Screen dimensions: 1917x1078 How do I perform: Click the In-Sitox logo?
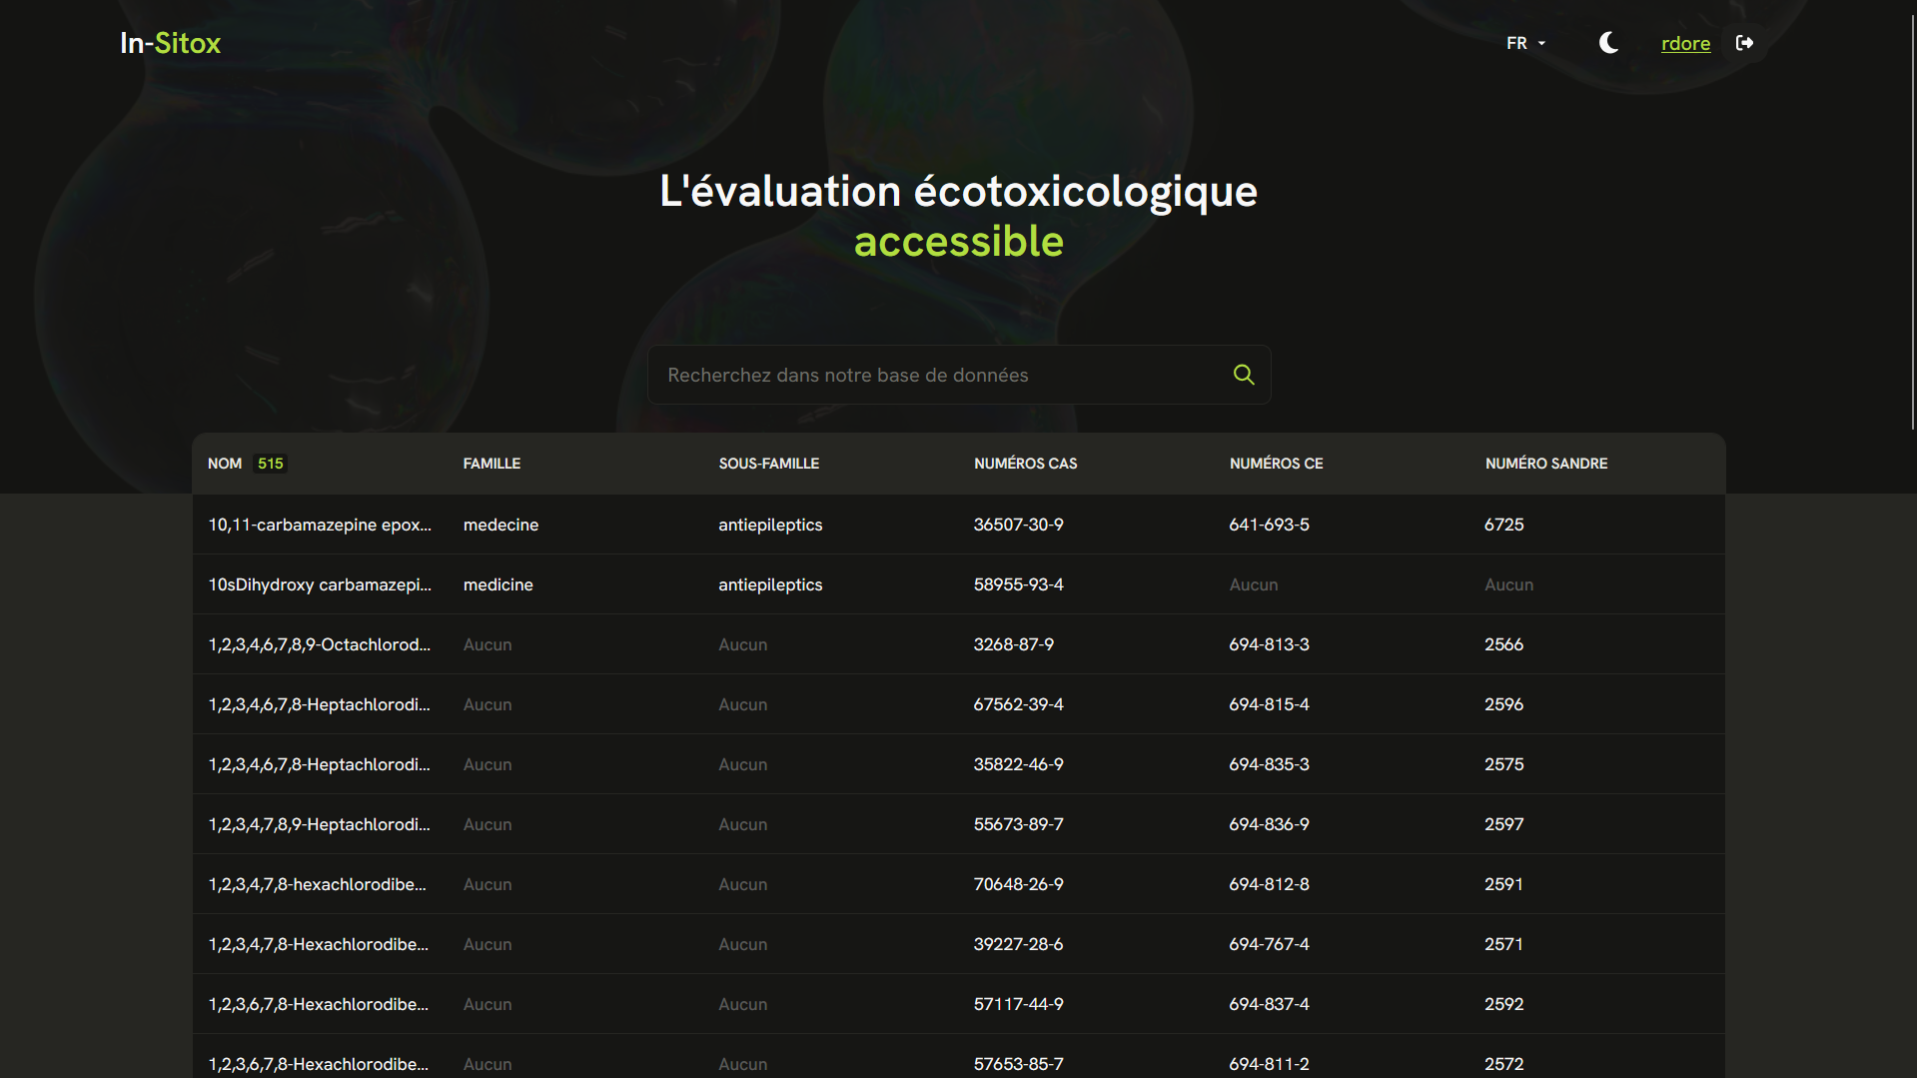pyautogui.click(x=170, y=43)
